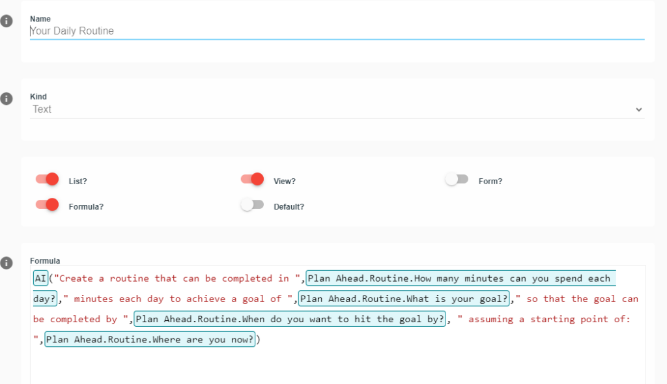Select the AI function token in formula
The width and height of the screenshot is (667, 384).
40,279
